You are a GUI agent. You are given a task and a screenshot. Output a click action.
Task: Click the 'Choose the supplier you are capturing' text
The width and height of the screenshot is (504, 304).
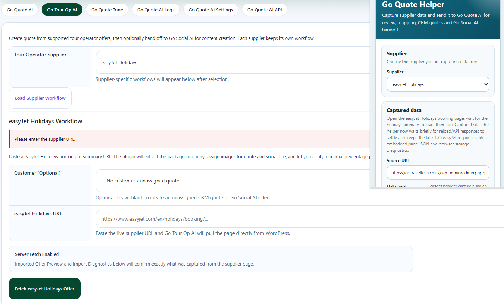click(433, 62)
